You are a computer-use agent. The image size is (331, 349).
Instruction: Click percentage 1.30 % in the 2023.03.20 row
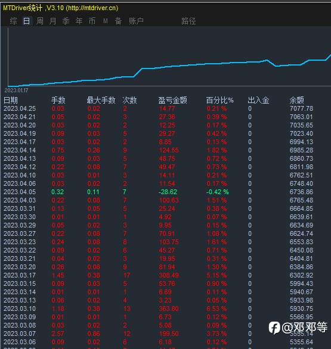(216, 267)
